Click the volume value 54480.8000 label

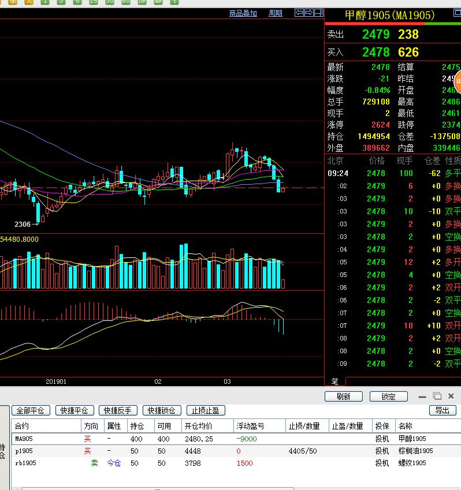pyautogui.click(x=20, y=240)
